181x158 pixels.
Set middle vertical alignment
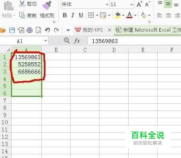coord(168,4)
